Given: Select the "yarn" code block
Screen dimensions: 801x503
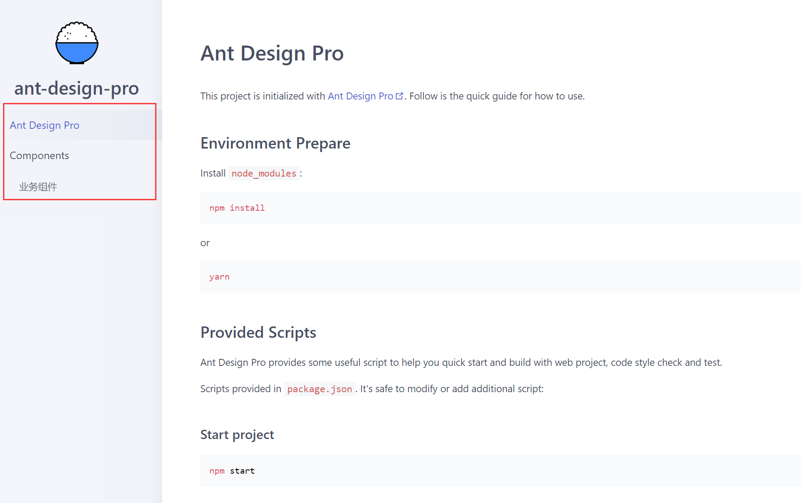Looking at the screenshot, I should [x=220, y=276].
